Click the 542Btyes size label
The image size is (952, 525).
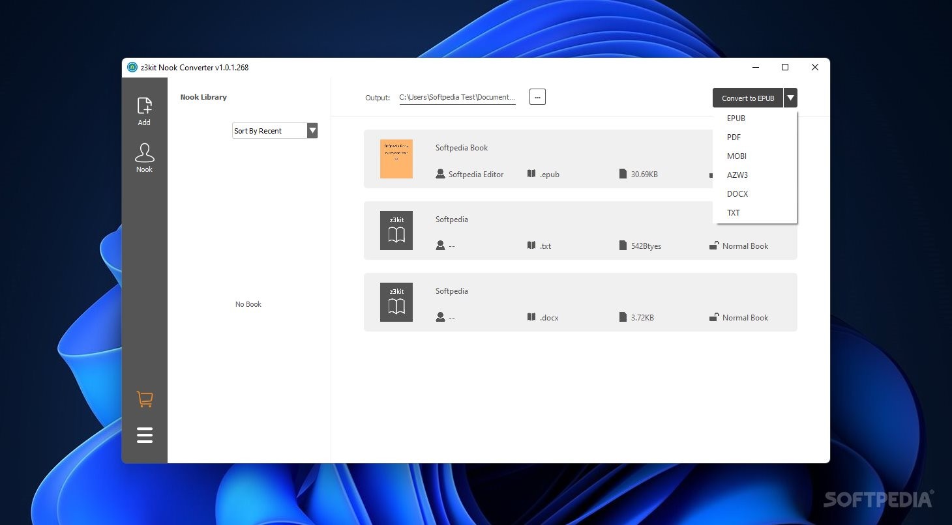(x=646, y=246)
